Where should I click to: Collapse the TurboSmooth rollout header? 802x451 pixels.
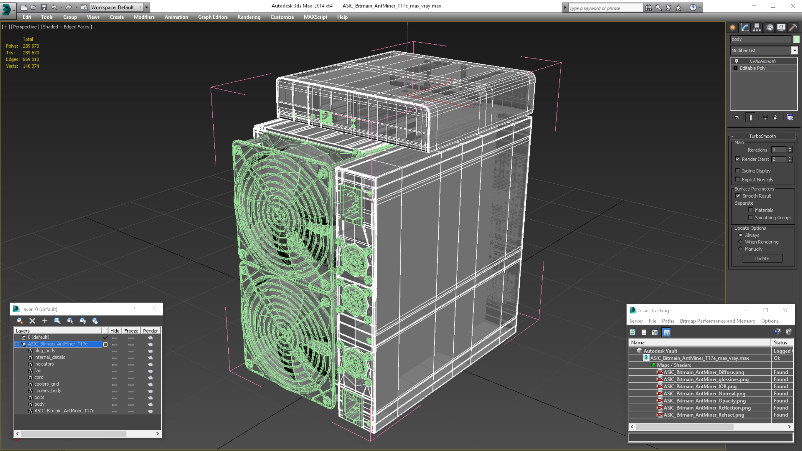[x=762, y=136]
